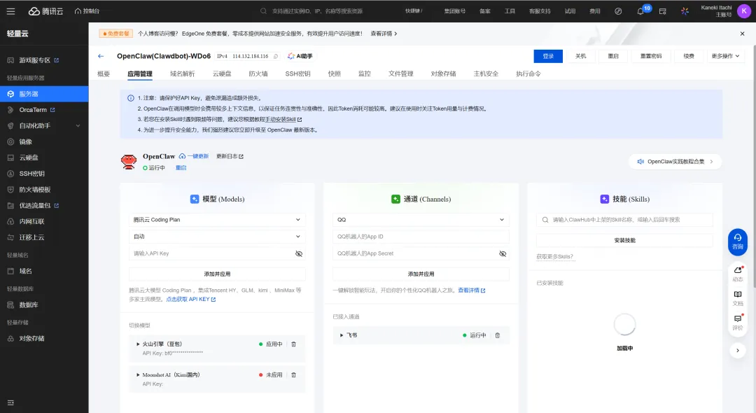The image size is (756, 413).
Task: Click the Skills search input field
Action: tap(624, 220)
